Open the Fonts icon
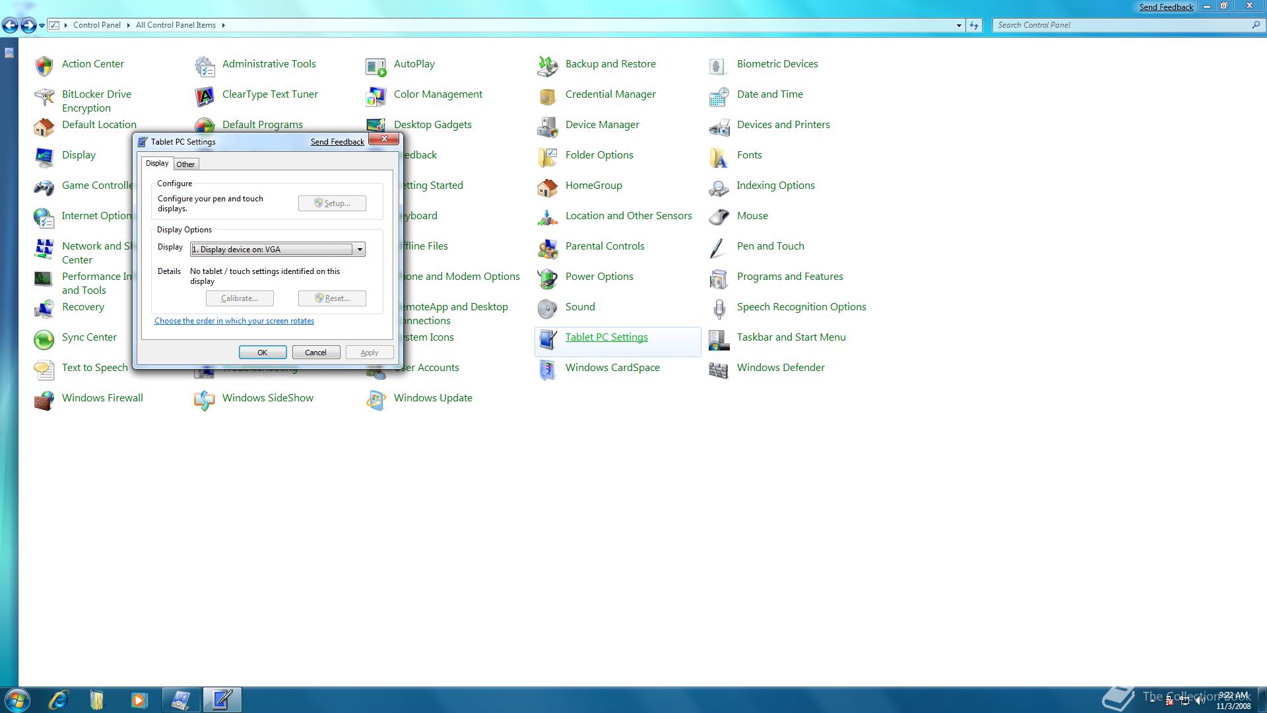Image resolution: width=1267 pixels, height=713 pixels. tap(719, 156)
